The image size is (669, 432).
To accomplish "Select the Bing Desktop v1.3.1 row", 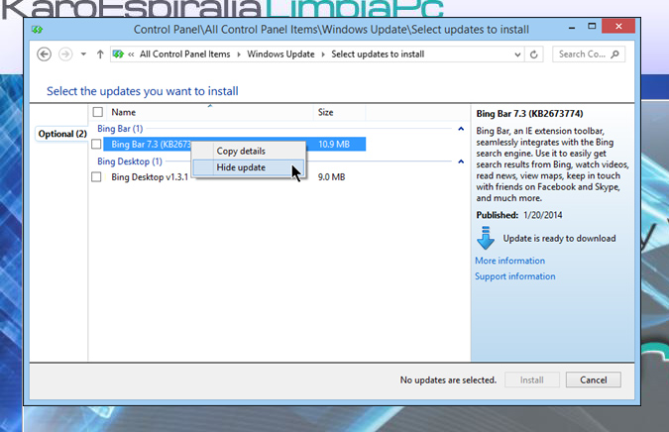I will (234, 177).
